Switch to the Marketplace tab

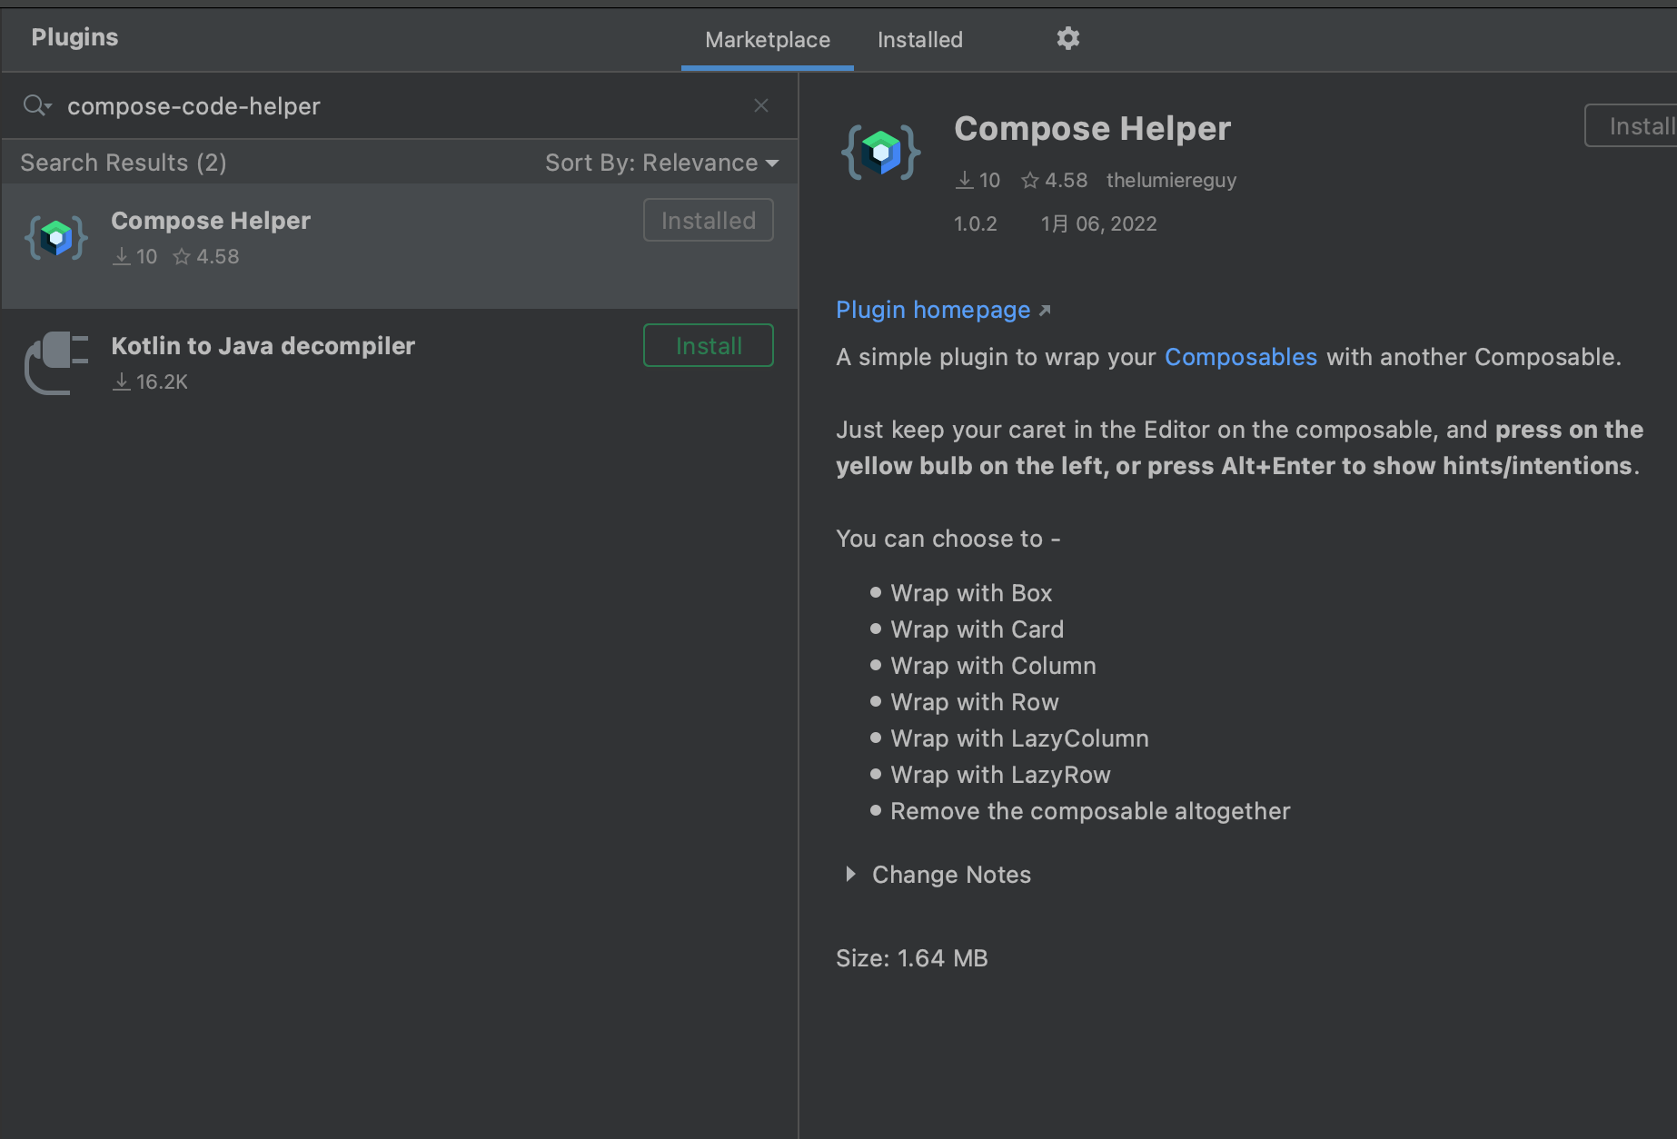click(x=767, y=39)
